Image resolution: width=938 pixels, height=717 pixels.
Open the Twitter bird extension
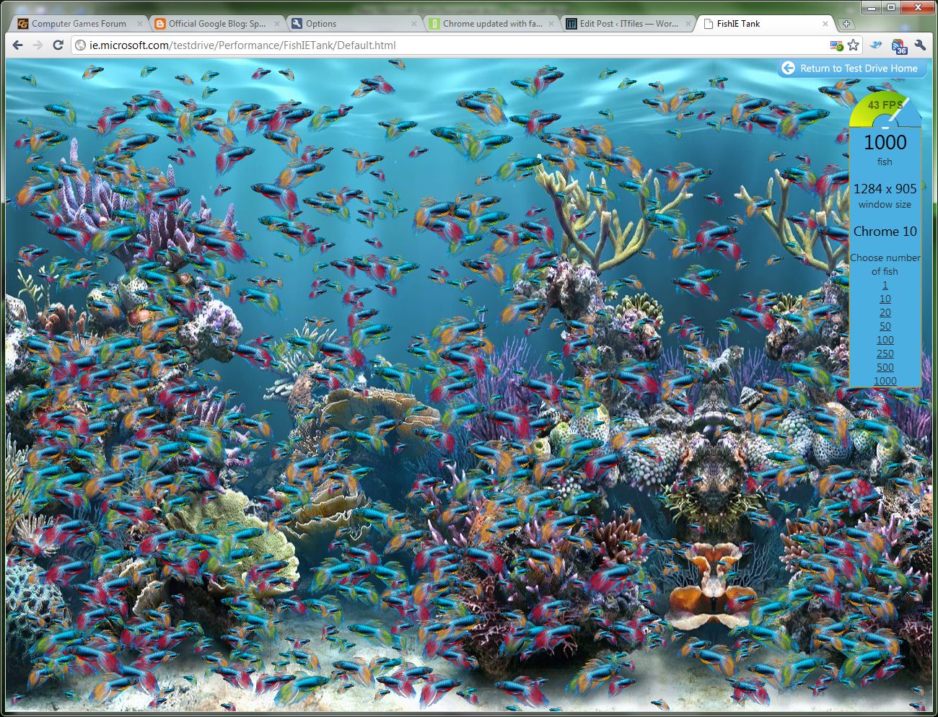[x=876, y=45]
